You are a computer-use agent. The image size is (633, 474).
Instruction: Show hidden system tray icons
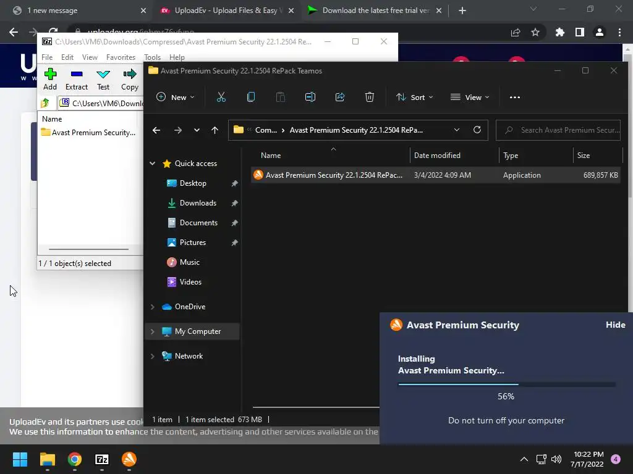click(x=524, y=459)
